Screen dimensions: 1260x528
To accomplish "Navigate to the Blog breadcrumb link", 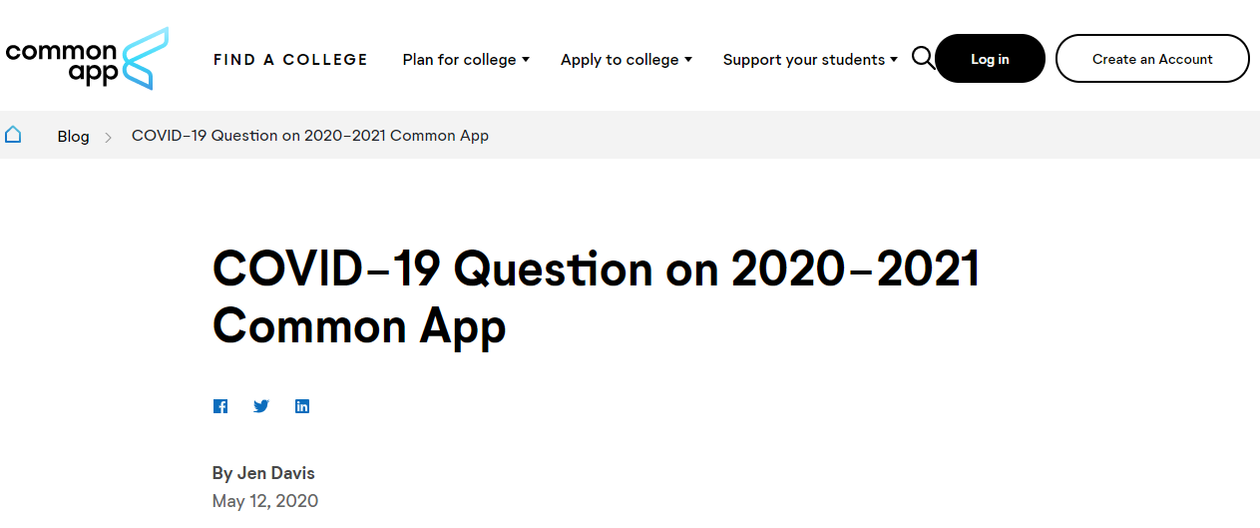I will pos(73,136).
